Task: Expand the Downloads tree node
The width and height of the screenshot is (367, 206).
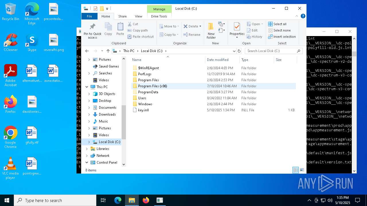Action: point(89,114)
